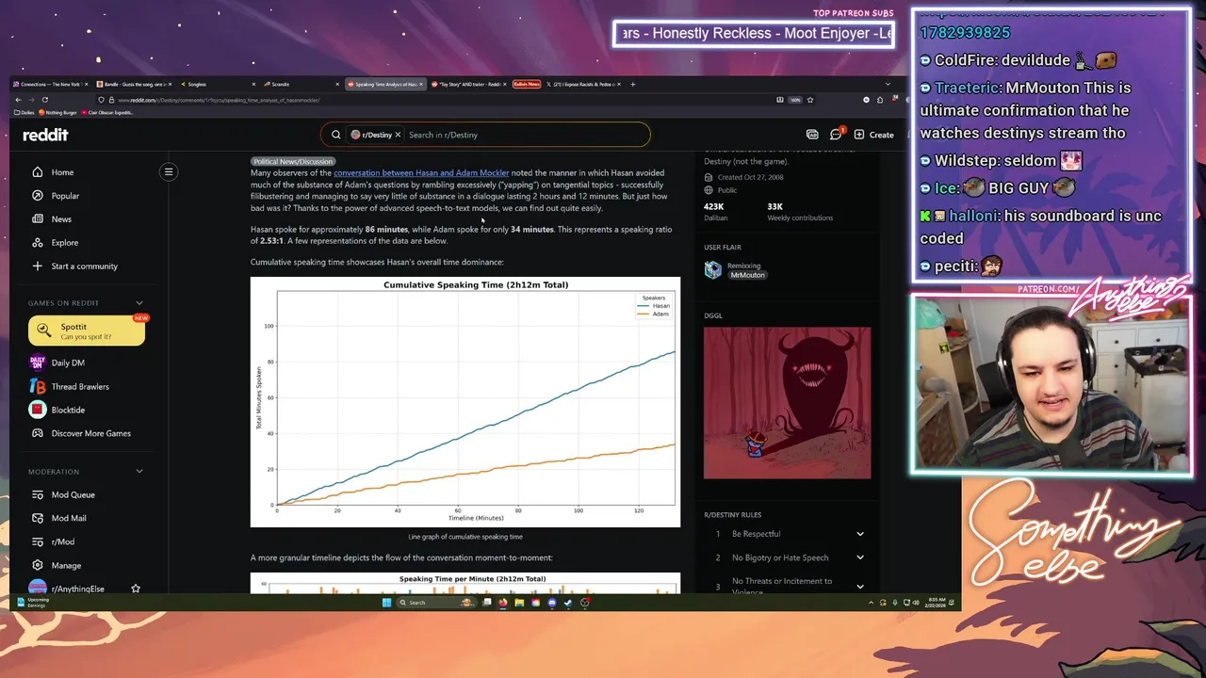Switch to the Toy Story trailer tab

point(467,84)
